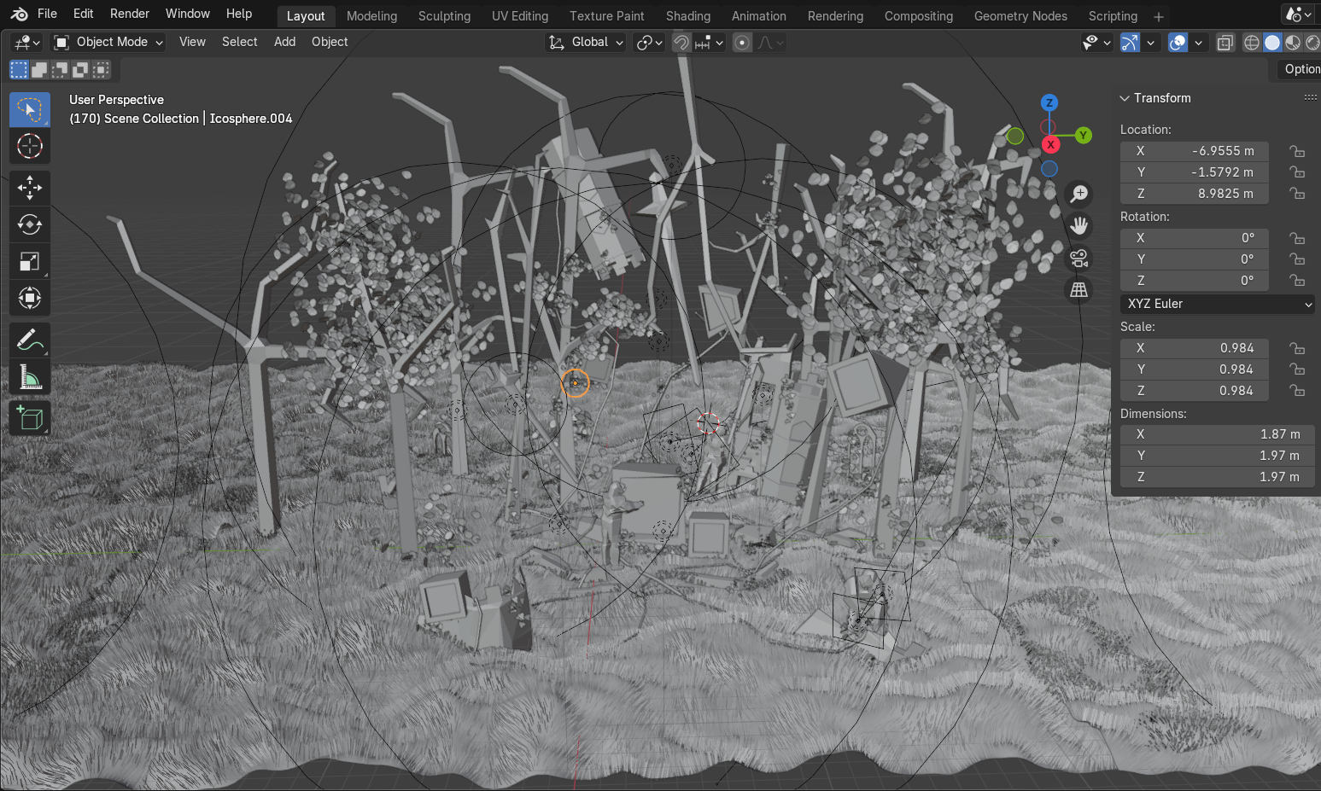Screen dimensions: 1321x791
Task: Toggle viewport overlays display
Action: (x=1178, y=43)
